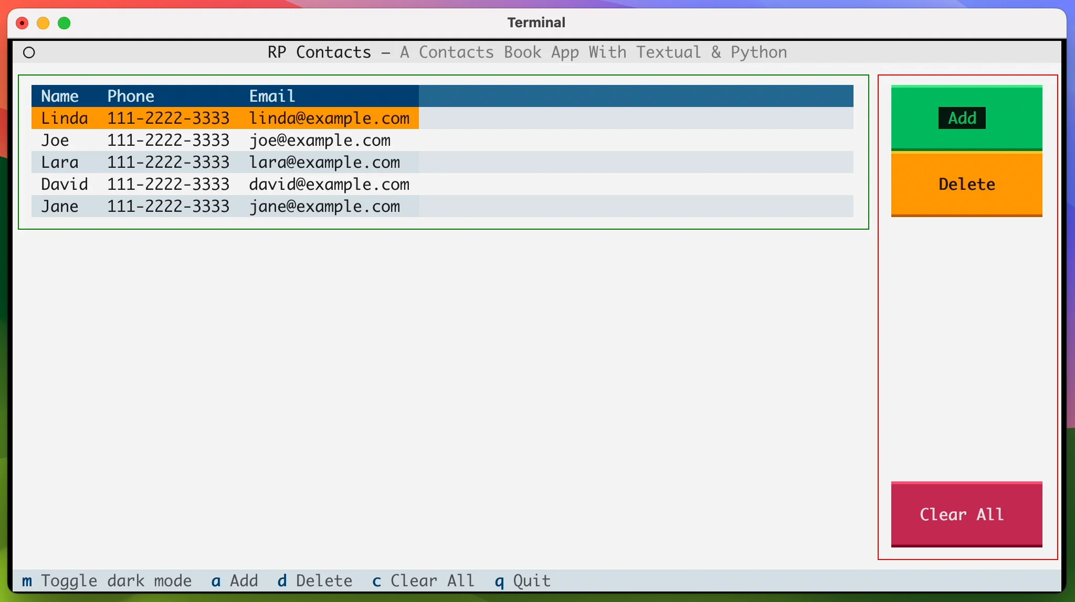
Task: Click the circle command palette icon
Action: [x=29, y=52]
